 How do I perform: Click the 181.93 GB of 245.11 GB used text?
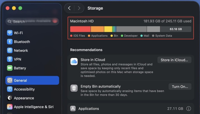167,21
